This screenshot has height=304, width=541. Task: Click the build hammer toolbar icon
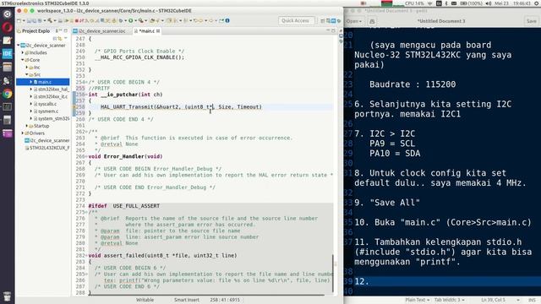[x=50, y=20]
